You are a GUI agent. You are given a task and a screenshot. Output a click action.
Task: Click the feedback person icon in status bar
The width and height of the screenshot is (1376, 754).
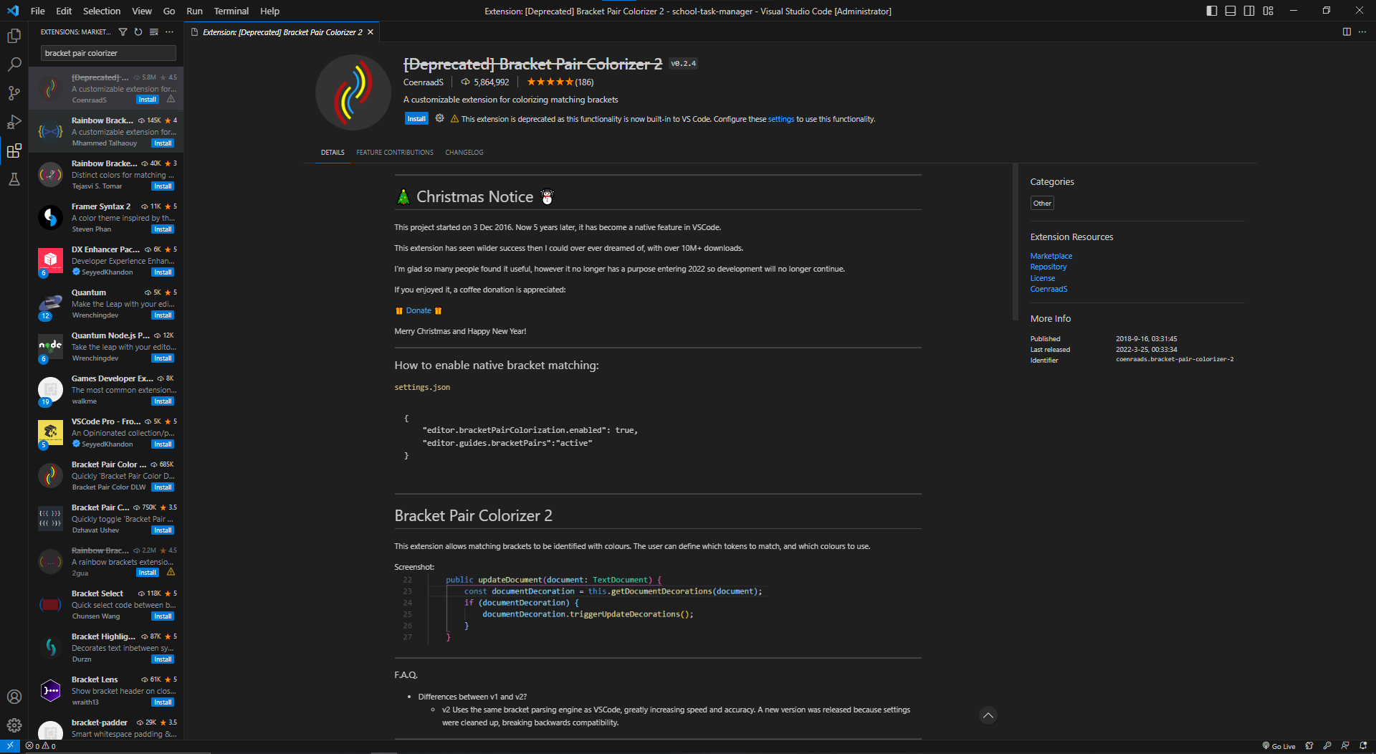coord(1345,746)
